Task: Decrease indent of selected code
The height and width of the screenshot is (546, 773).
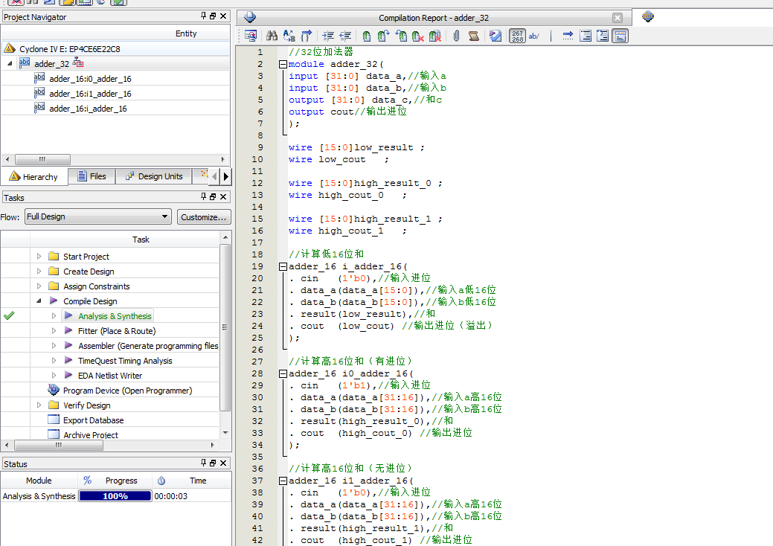Action: point(345,36)
